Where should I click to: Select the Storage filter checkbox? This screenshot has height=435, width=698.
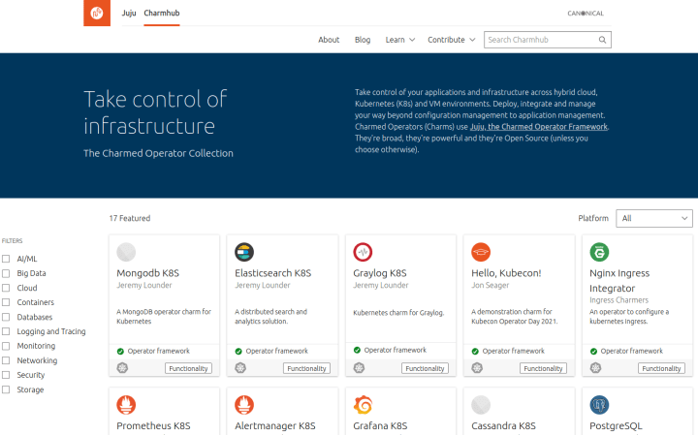6,389
